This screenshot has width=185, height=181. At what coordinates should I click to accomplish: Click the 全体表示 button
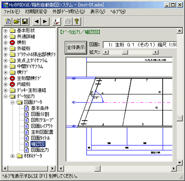coord(76,47)
